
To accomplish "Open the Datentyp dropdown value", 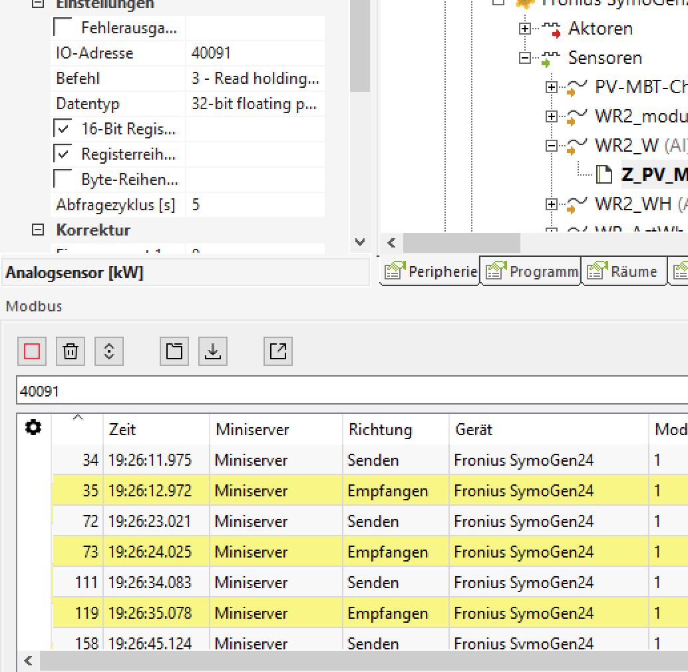I will (x=255, y=104).
